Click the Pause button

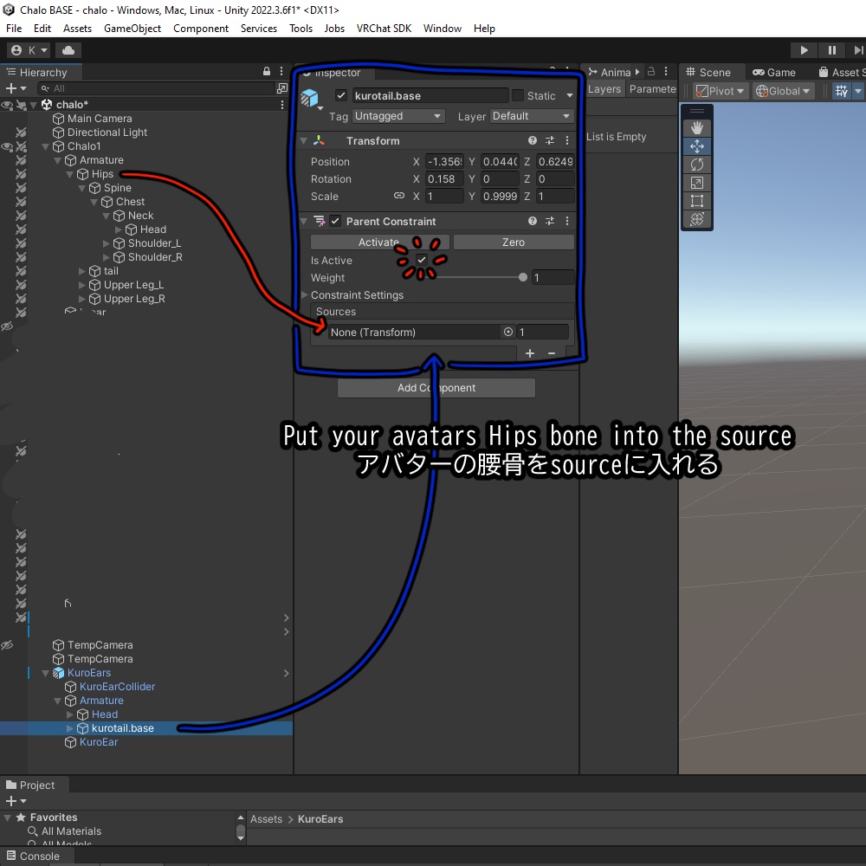[831, 50]
